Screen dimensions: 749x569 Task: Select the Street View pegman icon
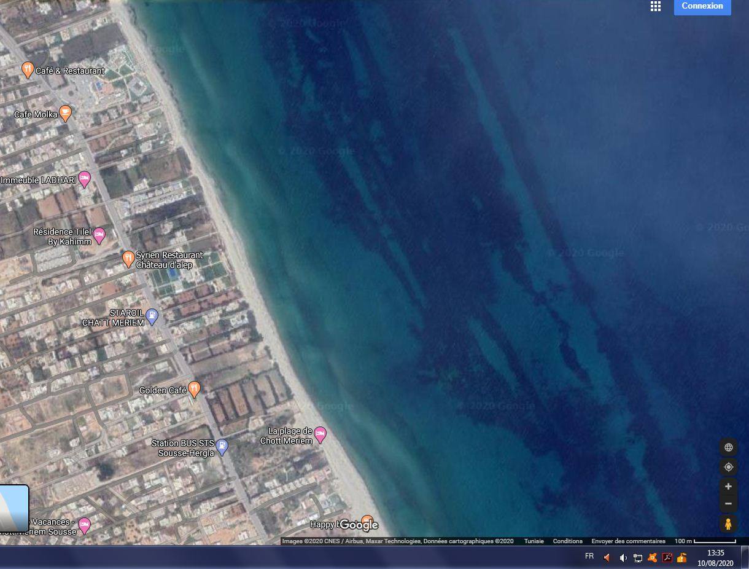click(x=728, y=524)
